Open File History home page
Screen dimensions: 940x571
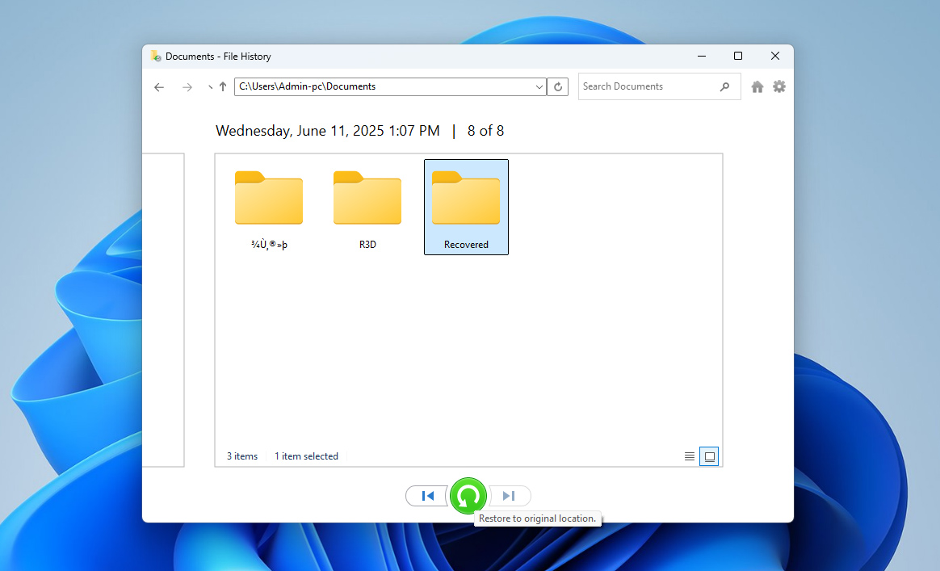[x=757, y=86]
